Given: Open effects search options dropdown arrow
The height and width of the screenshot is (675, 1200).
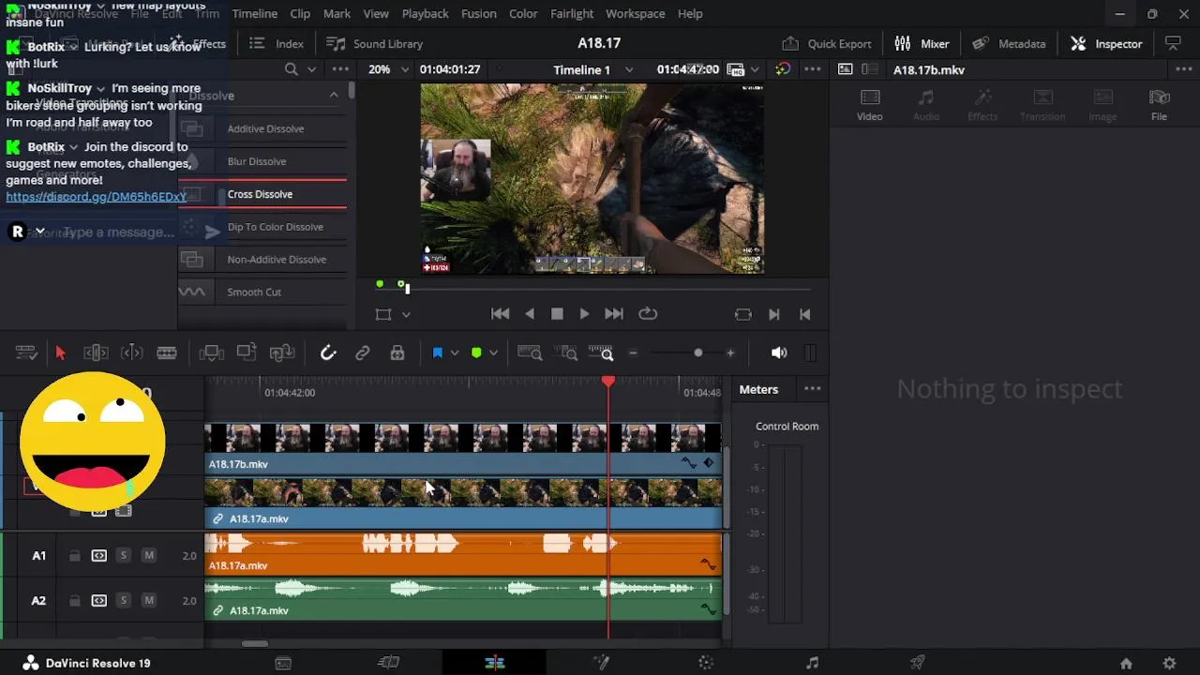Looking at the screenshot, I should tap(311, 69).
